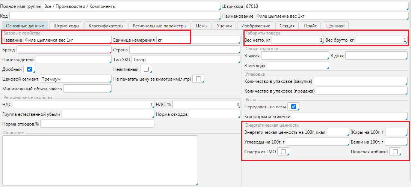Go to Региональные параметры tab
The width and height of the screenshot is (411, 187).
click(x=160, y=26)
